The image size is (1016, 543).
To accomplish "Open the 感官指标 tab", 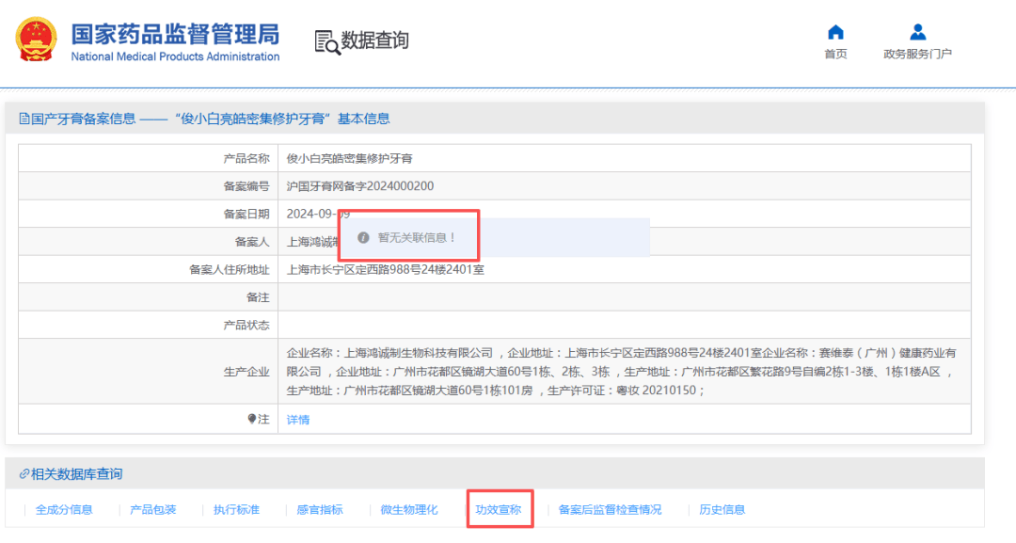I will [x=320, y=510].
